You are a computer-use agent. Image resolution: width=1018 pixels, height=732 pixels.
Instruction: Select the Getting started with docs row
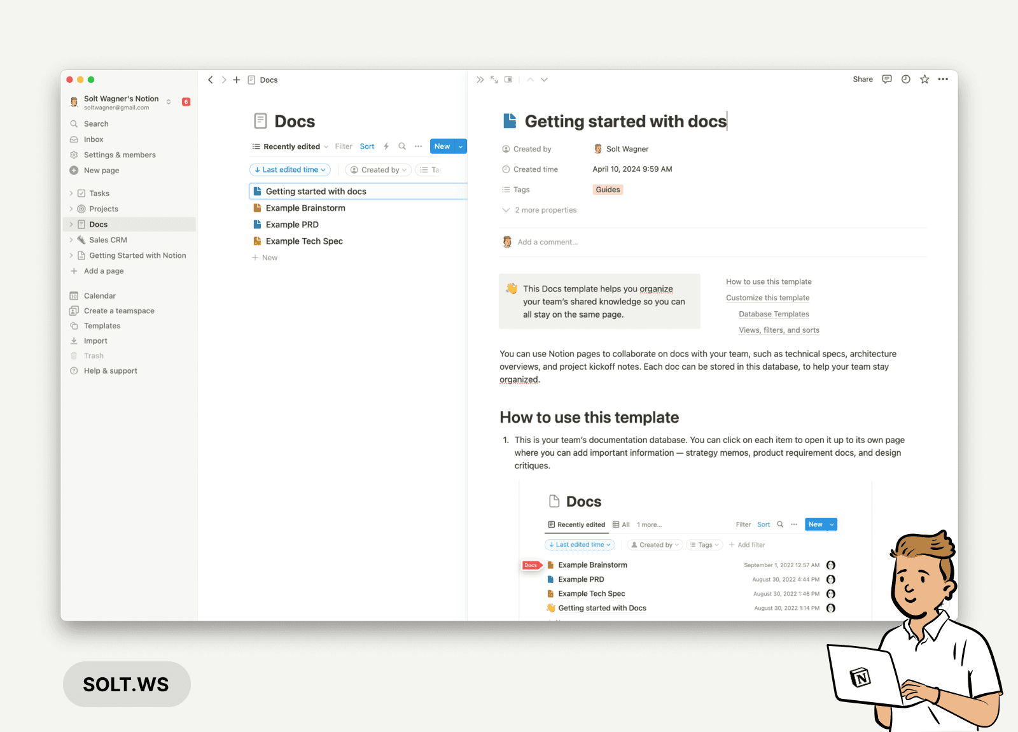click(x=358, y=192)
